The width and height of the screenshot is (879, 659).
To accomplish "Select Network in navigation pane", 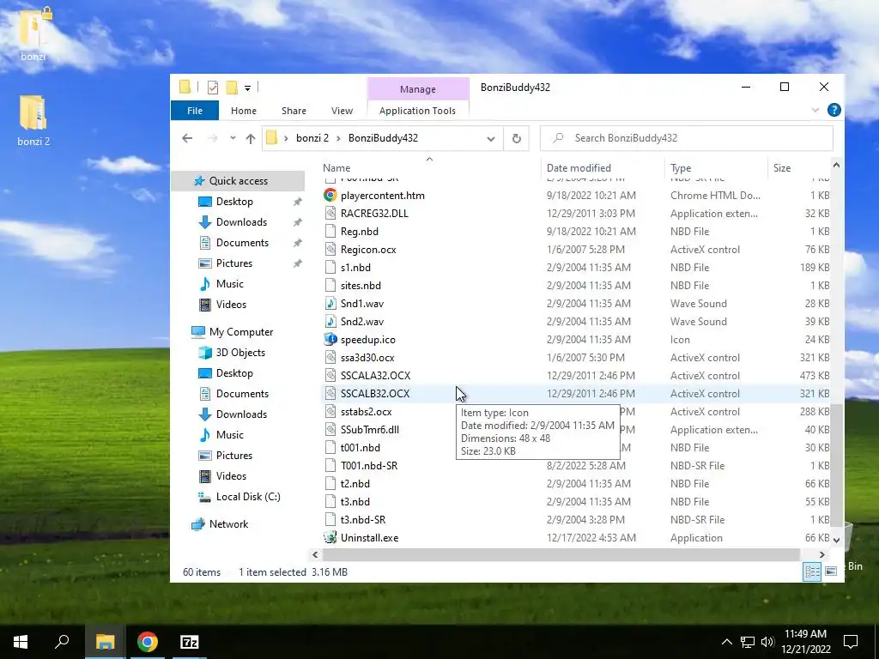I will click(x=228, y=524).
